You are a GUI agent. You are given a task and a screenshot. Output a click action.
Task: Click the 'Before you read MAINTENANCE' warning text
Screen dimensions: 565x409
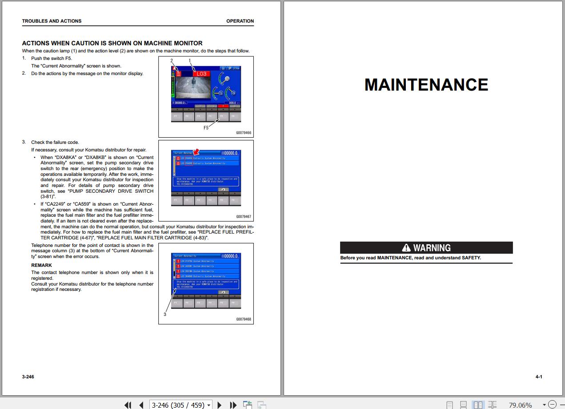[x=411, y=258]
